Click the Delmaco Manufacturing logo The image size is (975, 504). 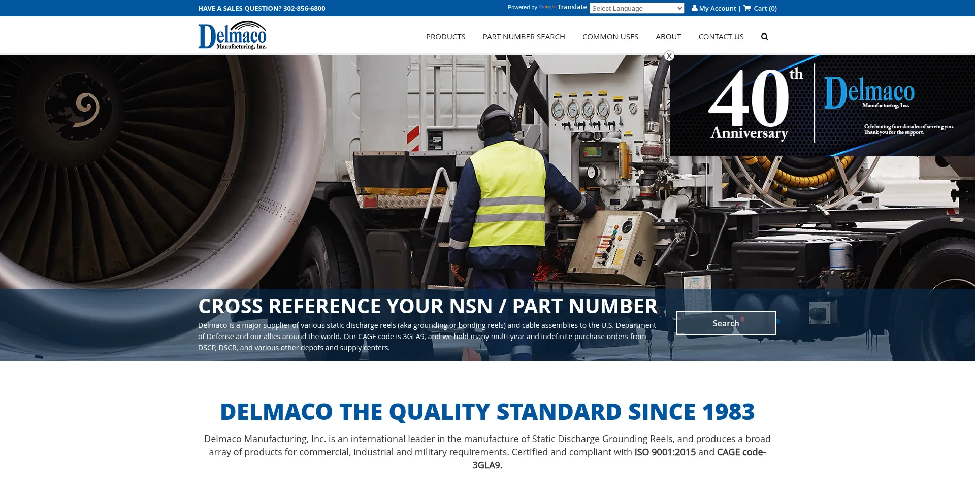[232, 35]
